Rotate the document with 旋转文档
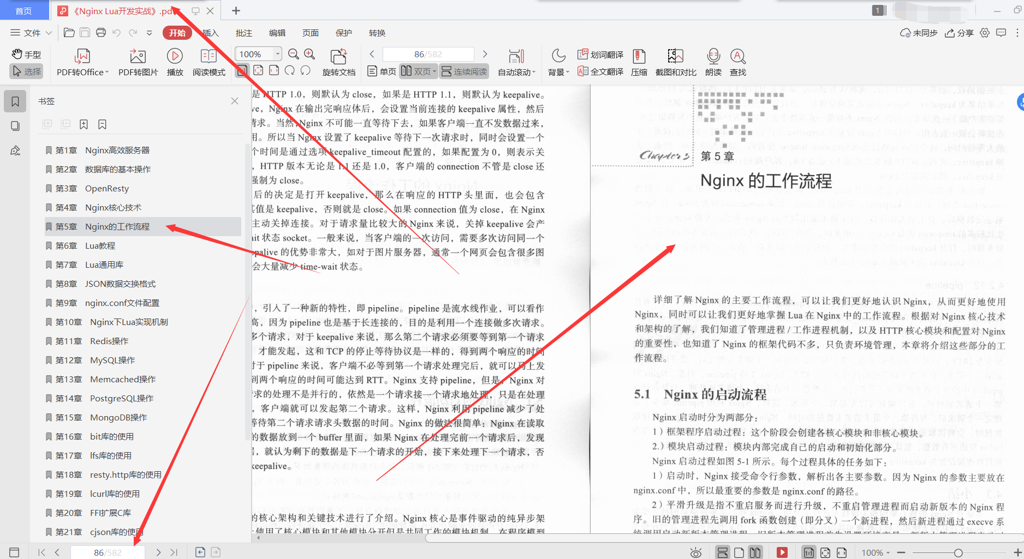Image resolution: width=1024 pixels, height=559 pixels. (x=338, y=62)
